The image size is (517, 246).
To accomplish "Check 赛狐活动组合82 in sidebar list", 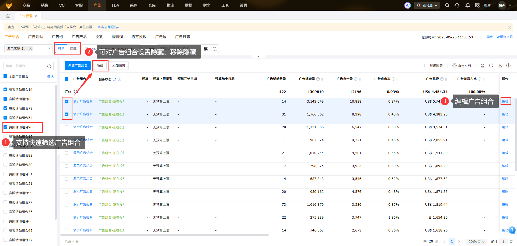I will click(5, 155).
